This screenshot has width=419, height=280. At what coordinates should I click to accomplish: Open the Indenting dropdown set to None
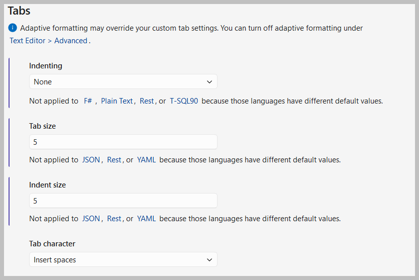pyautogui.click(x=123, y=81)
